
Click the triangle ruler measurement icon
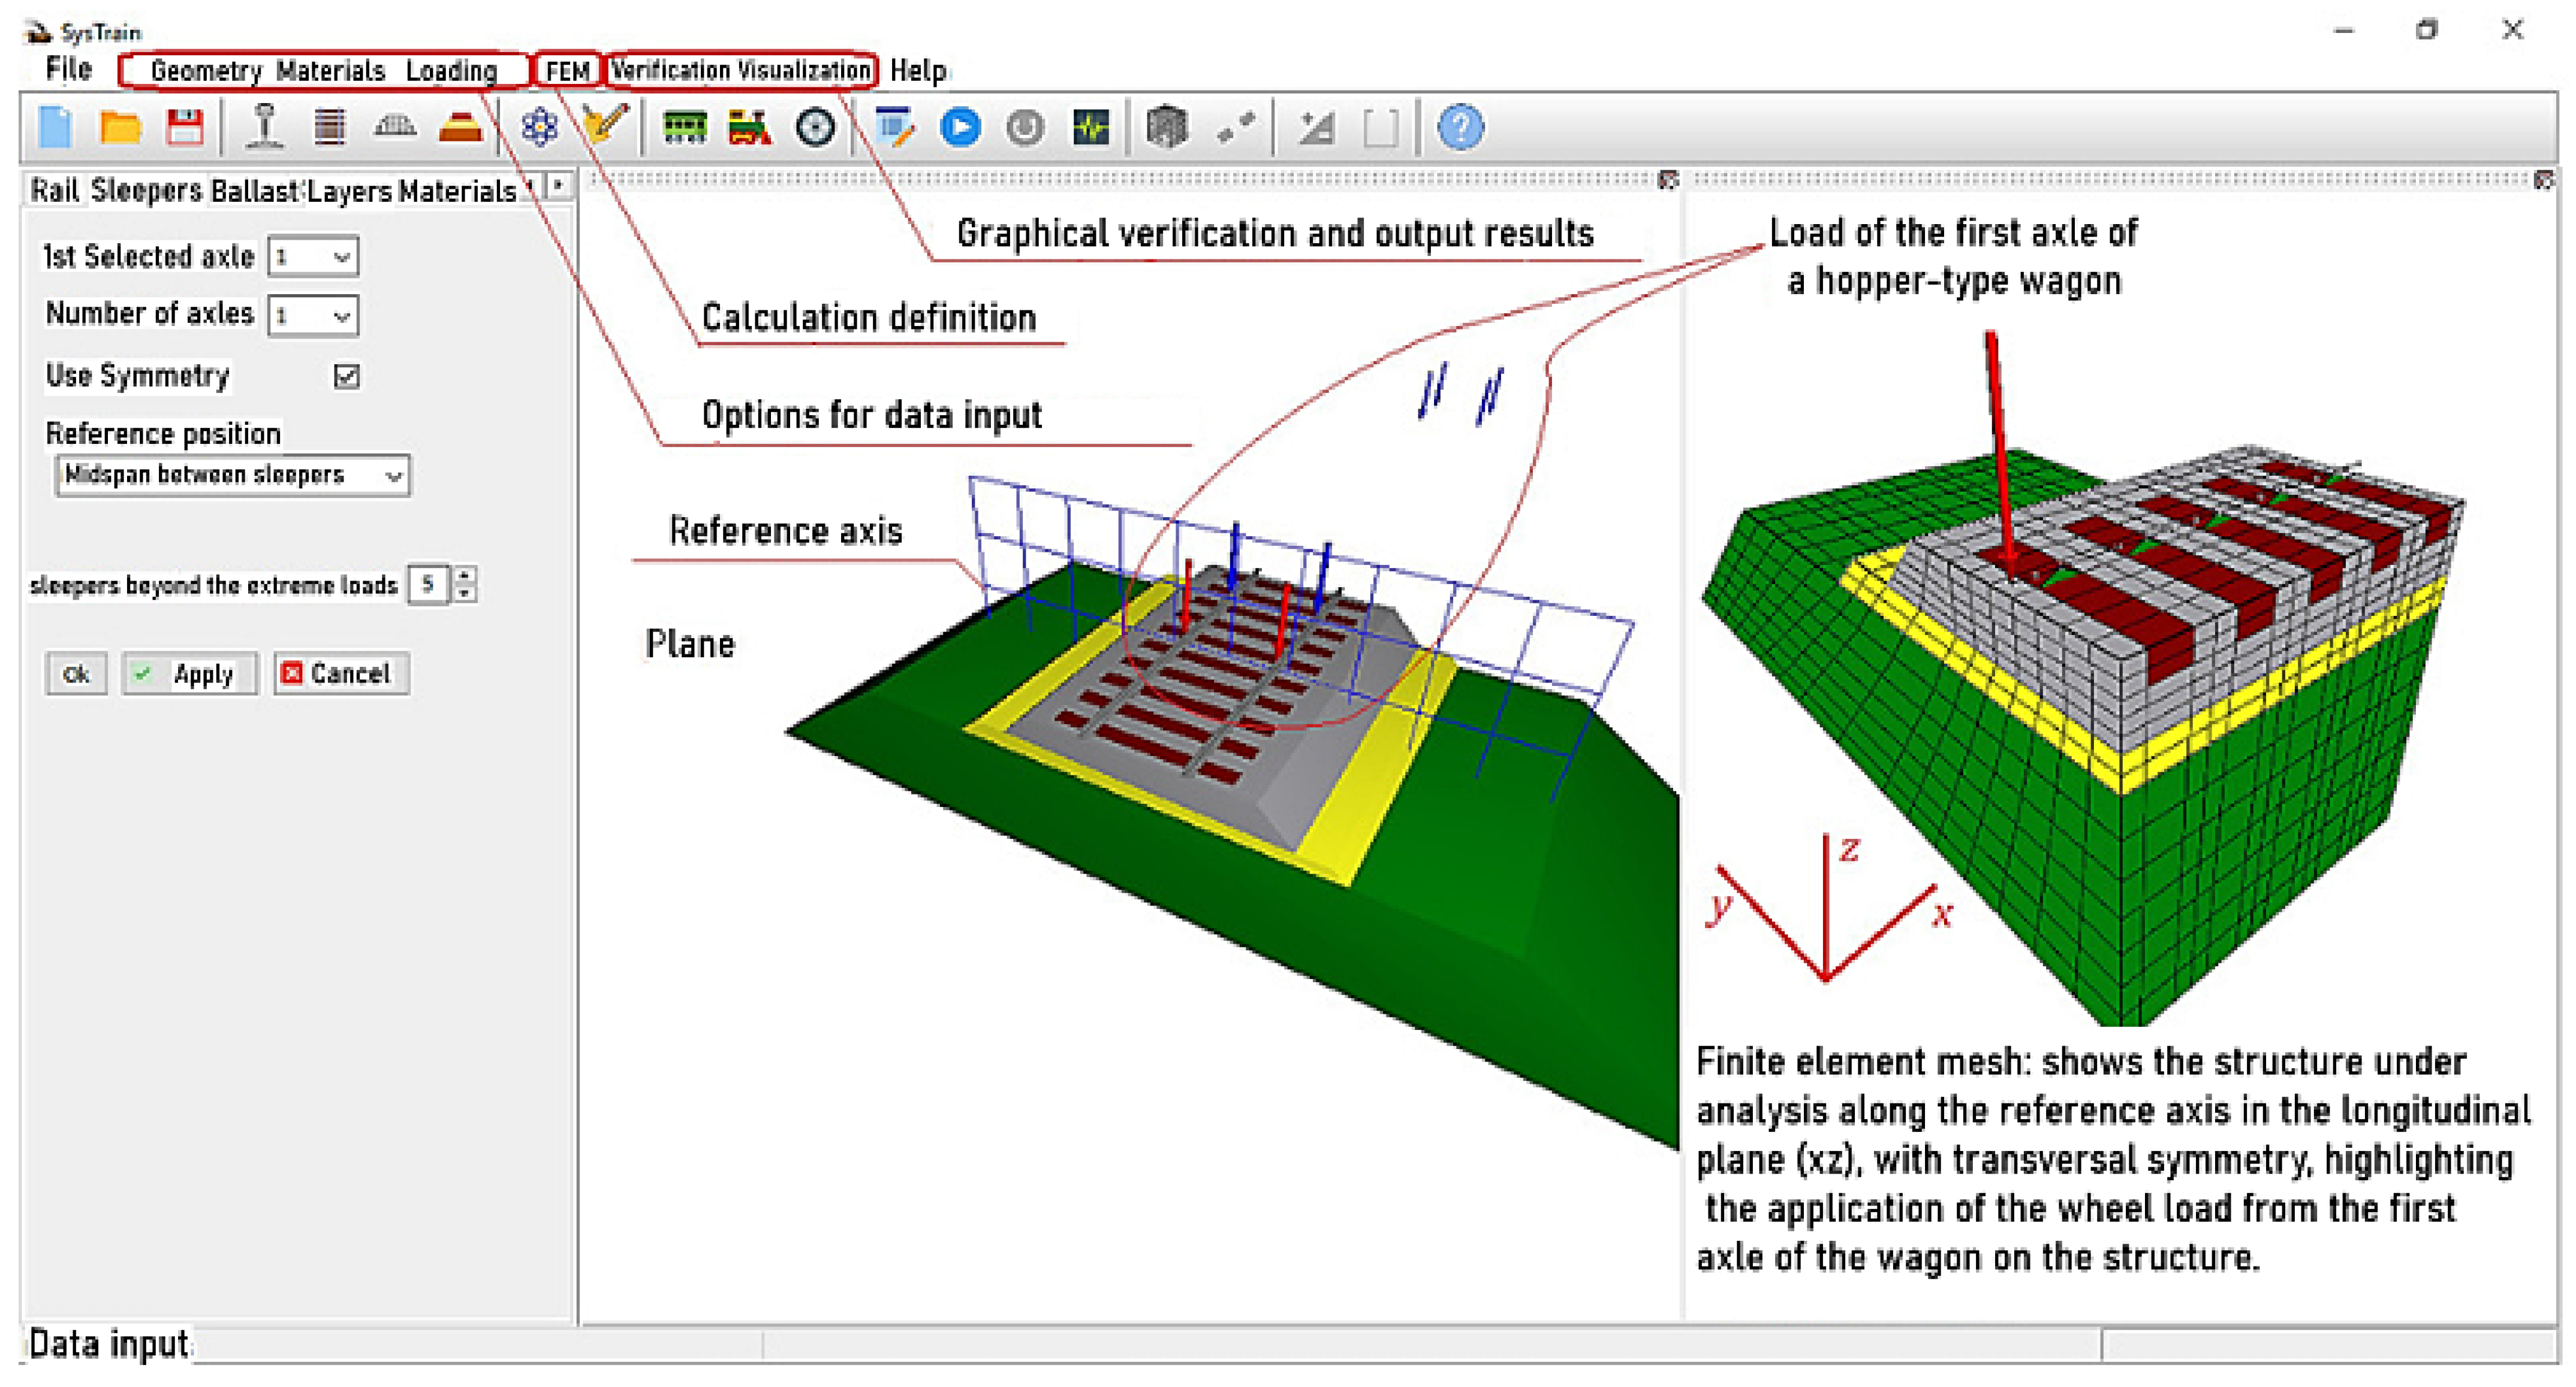(x=1316, y=128)
